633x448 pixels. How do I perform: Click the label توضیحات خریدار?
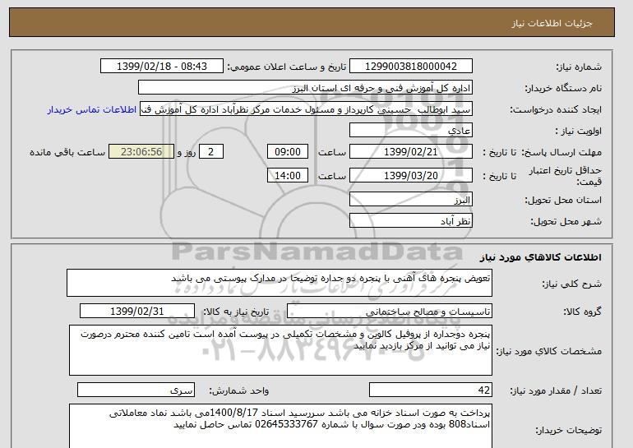click(568, 431)
